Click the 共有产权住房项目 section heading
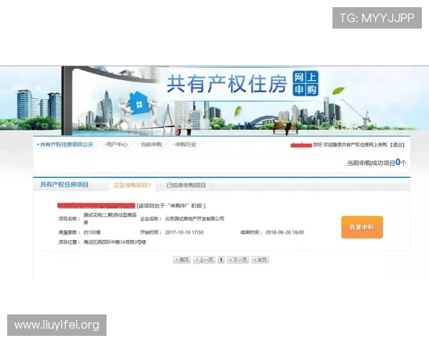 (x=64, y=184)
